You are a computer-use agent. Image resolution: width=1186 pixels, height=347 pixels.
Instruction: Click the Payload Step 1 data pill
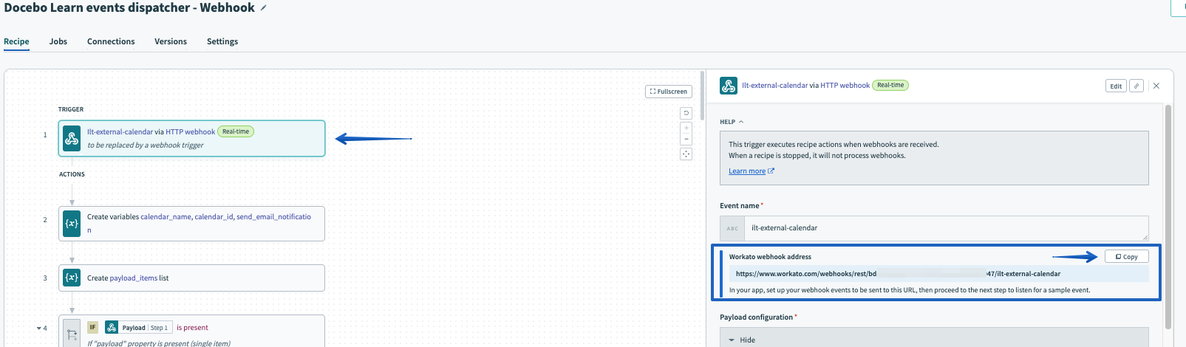(x=137, y=327)
